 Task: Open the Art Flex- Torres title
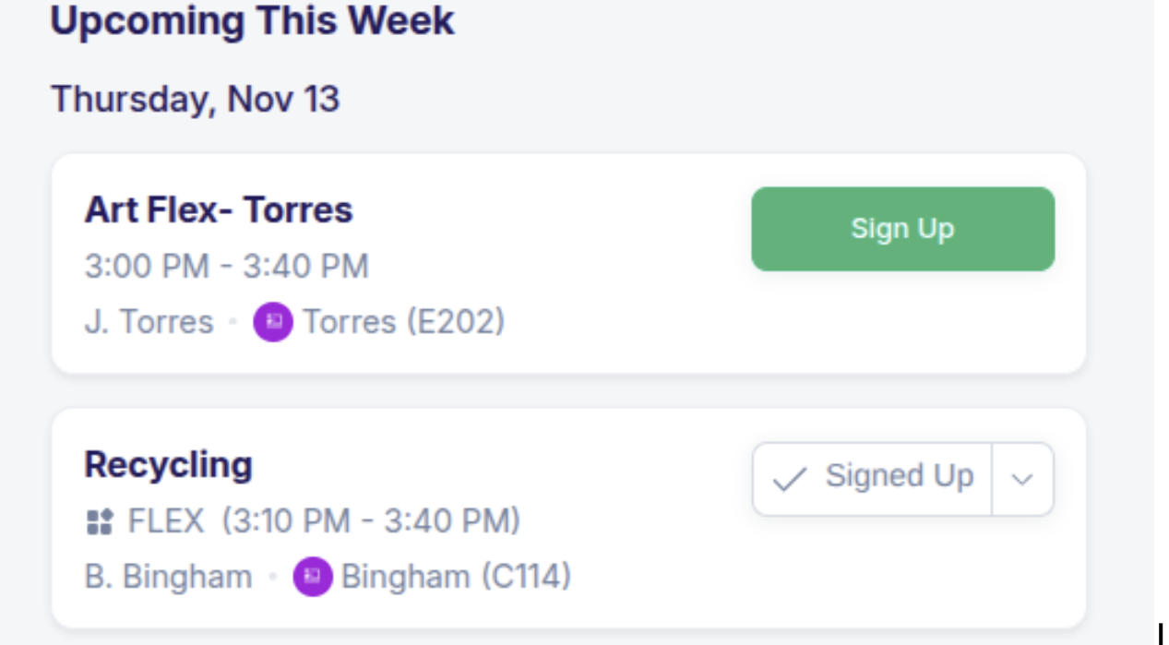(x=219, y=210)
